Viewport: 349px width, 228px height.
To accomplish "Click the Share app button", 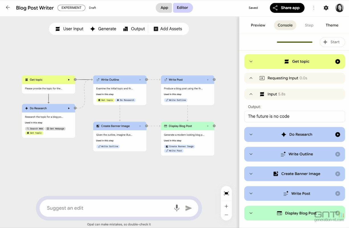I will [287, 8].
